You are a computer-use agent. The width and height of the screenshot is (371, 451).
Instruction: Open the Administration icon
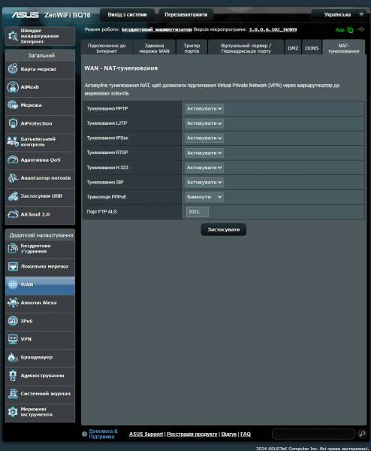13,375
